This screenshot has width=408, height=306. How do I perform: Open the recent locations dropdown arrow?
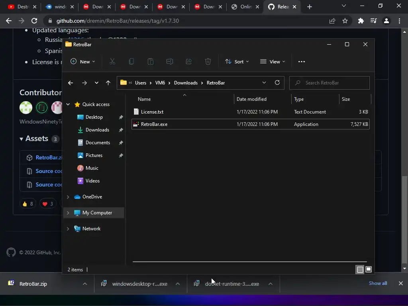(x=96, y=83)
